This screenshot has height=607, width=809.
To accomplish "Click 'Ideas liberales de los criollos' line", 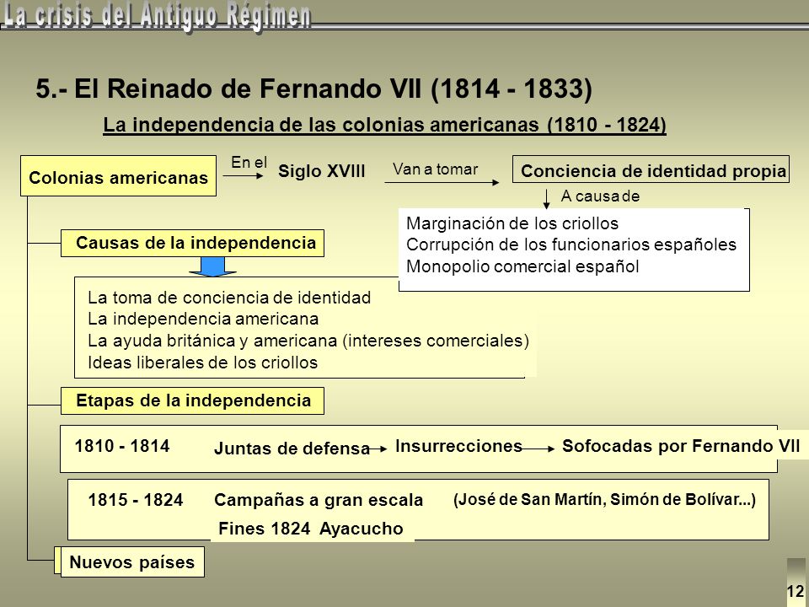I will click(x=202, y=363).
